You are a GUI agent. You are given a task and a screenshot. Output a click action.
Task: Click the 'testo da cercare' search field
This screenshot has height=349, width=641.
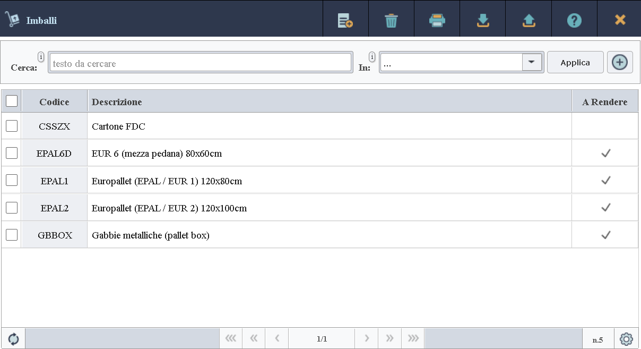tap(200, 63)
